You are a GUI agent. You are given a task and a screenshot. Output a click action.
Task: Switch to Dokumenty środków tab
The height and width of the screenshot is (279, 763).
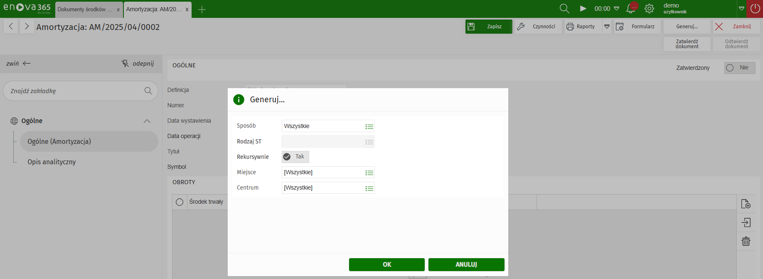click(85, 9)
